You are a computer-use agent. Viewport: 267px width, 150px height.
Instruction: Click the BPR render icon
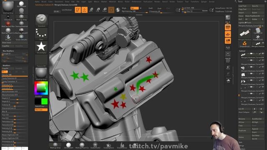click(228, 17)
